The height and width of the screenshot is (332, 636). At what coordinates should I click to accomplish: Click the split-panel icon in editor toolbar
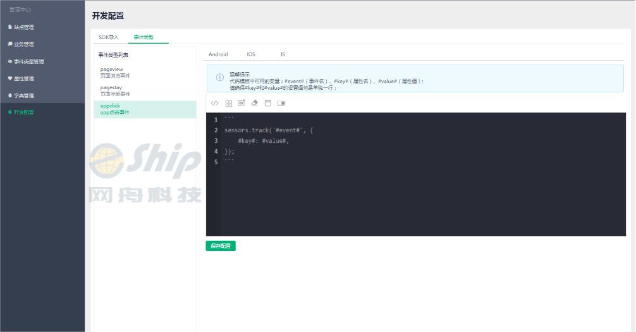pyautogui.click(x=281, y=103)
